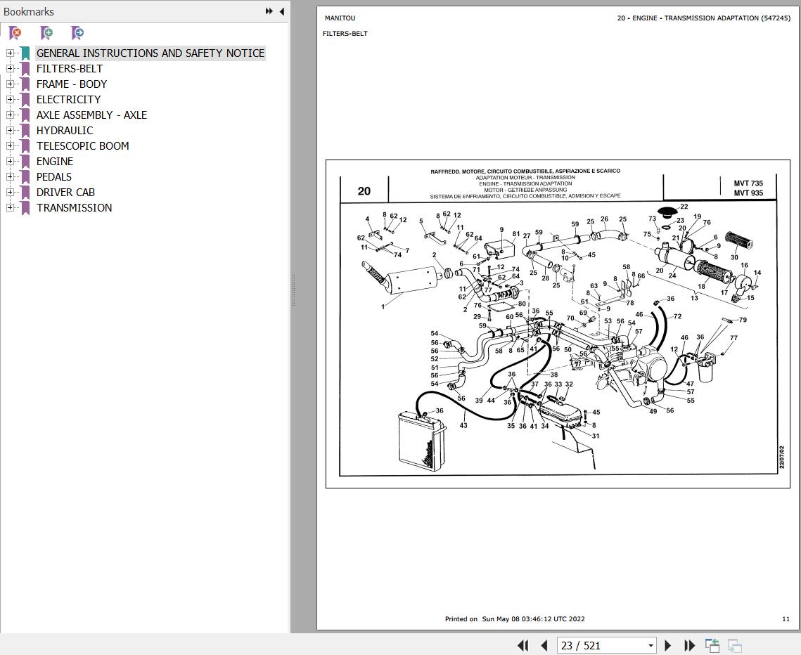801x655 pixels.
Task: Click the go to bookmark arrow icon
Action: [77, 33]
